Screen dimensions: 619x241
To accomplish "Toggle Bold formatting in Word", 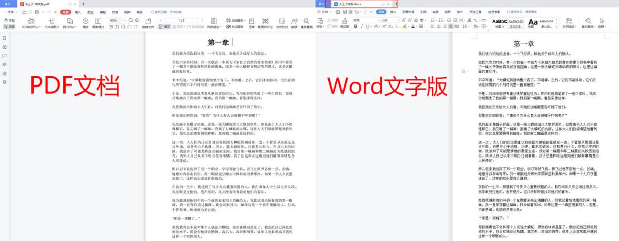I will pos(356,26).
